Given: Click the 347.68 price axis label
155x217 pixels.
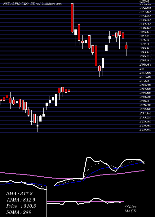Looking at the screenshot, I should coord(145,11).
